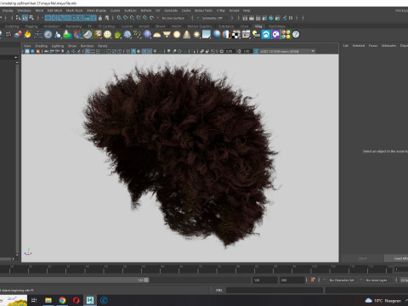This screenshot has height=306, width=408.
Task: Open the Symmetry: Off dropdown
Action: point(214,18)
